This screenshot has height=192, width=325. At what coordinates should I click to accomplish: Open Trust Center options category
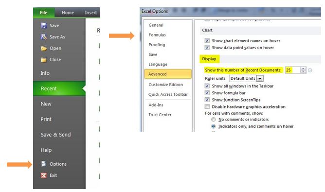point(160,115)
